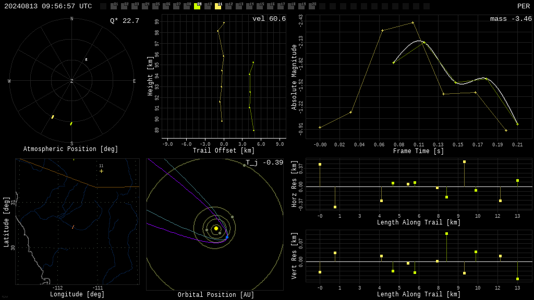Click the Z zenith marker in polar plot
The height and width of the screenshot is (300, 534).
point(71,81)
